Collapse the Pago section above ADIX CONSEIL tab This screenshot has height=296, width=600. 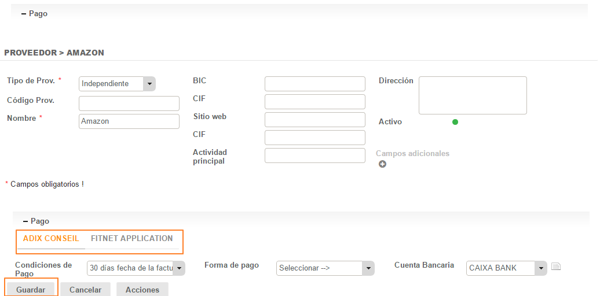pyautogui.click(x=36, y=221)
